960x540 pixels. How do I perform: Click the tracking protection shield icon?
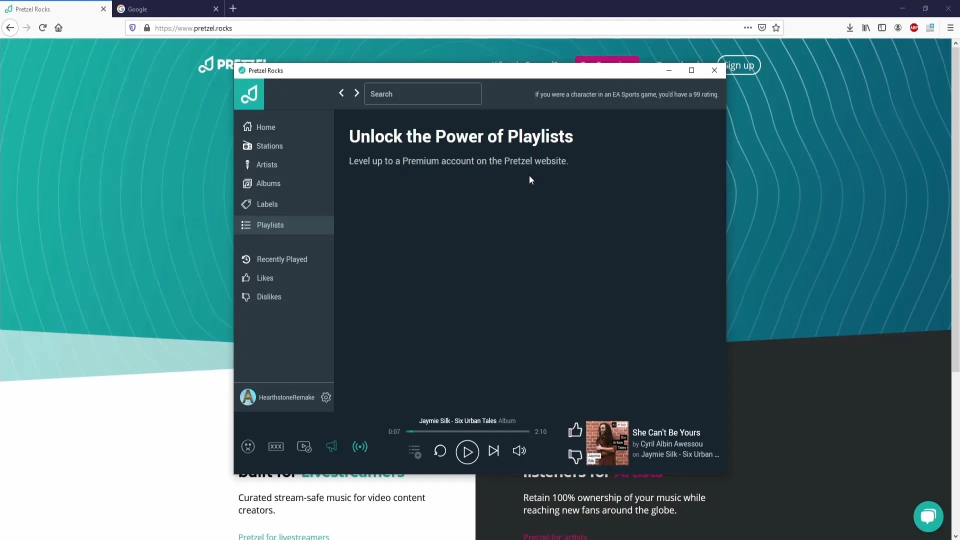(132, 28)
